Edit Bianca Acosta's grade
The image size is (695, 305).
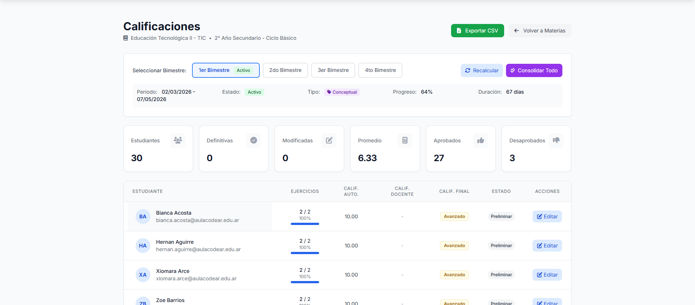click(547, 216)
